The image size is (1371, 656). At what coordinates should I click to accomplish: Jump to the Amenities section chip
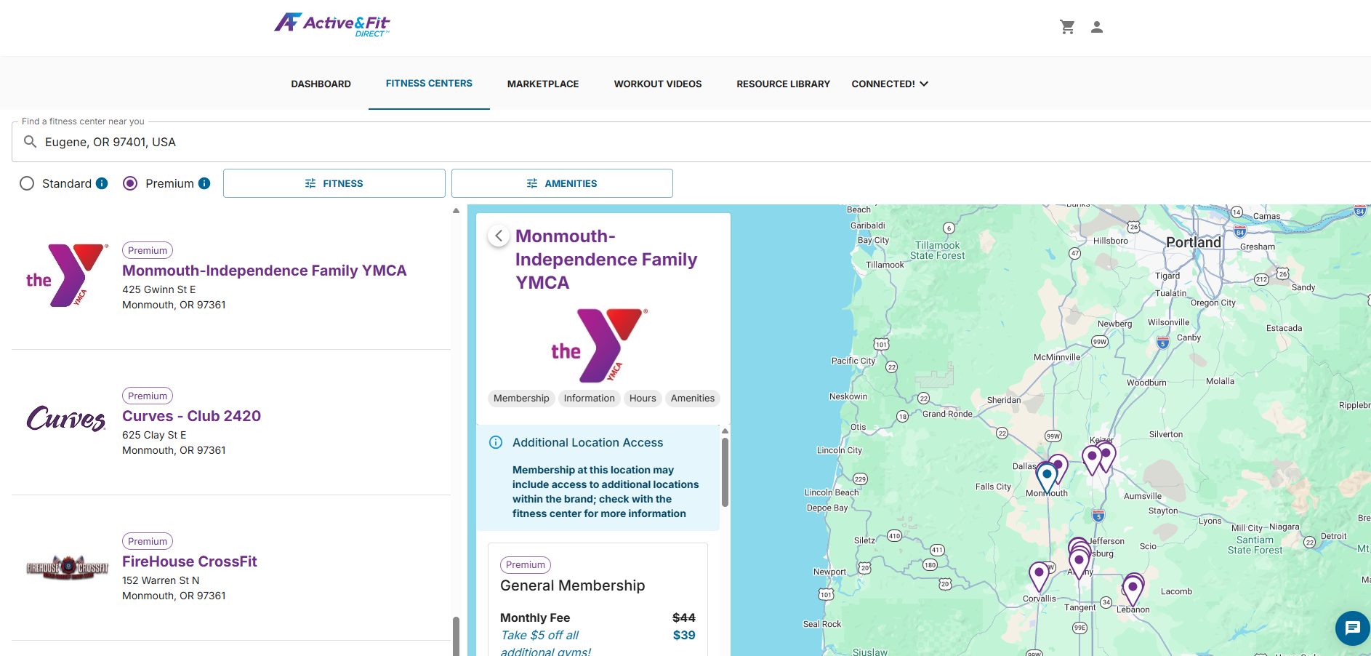[693, 398]
